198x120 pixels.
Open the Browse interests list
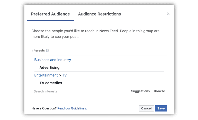159,91
